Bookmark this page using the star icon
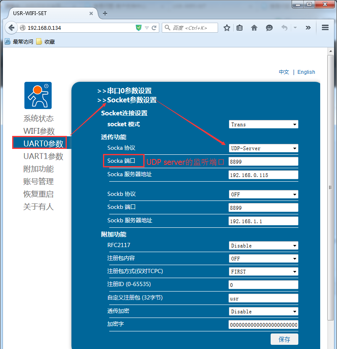The height and width of the screenshot is (349, 337). 226,28
